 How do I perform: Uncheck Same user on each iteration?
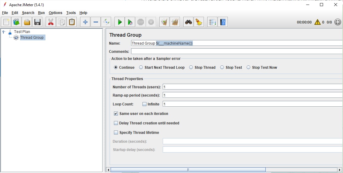pos(116,114)
